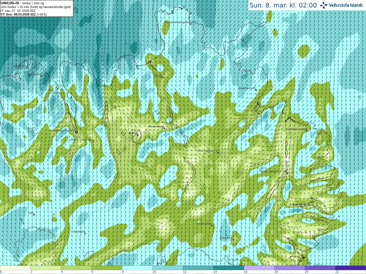Click the Siglufjörður station label
Image resolution: width=366 pixels, height=274 pixels.
19,66
